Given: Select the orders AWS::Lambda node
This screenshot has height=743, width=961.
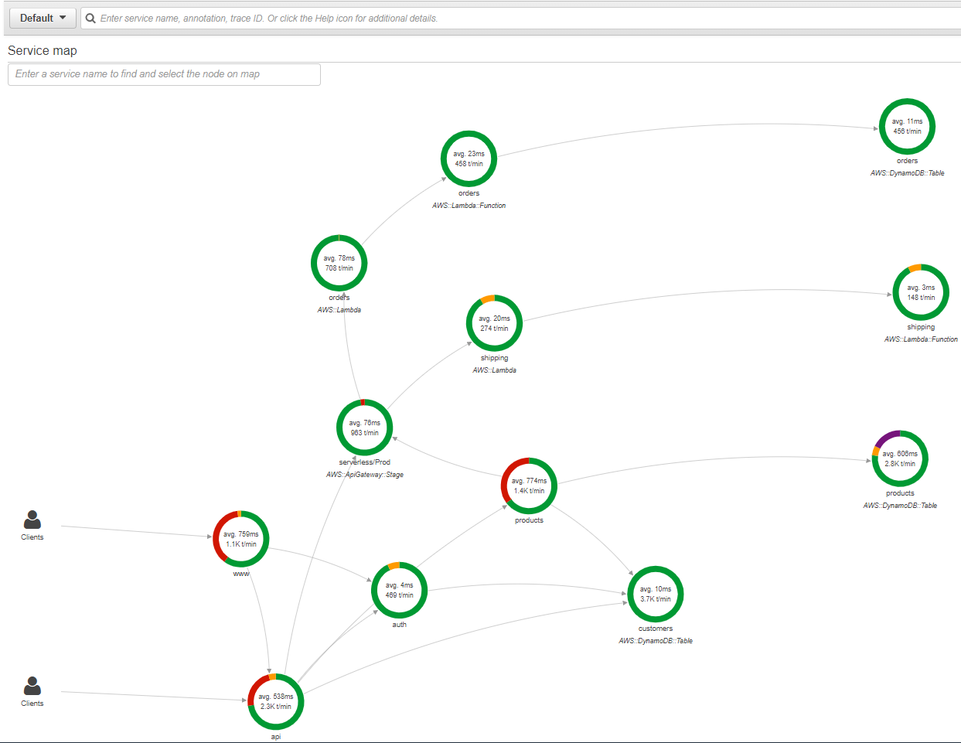Looking at the screenshot, I should tap(339, 263).
